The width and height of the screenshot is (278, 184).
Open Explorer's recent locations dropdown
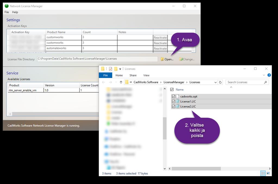pos(116,82)
